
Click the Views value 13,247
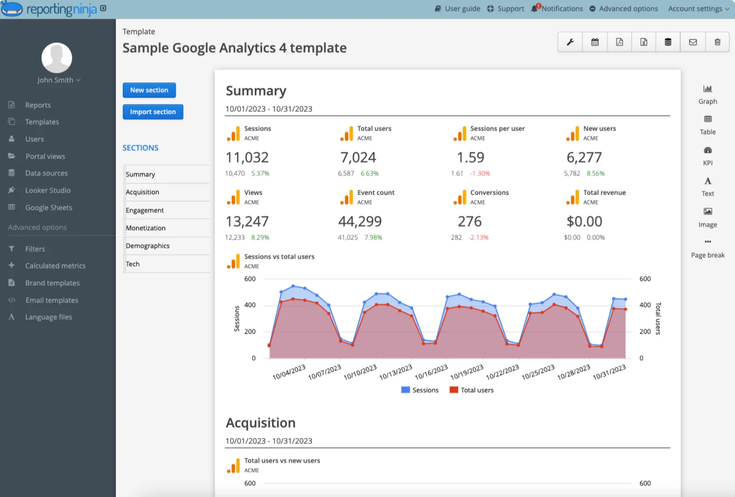point(247,222)
